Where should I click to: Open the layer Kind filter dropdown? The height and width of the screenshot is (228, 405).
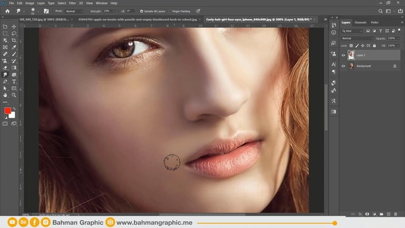click(x=352, y=31)
